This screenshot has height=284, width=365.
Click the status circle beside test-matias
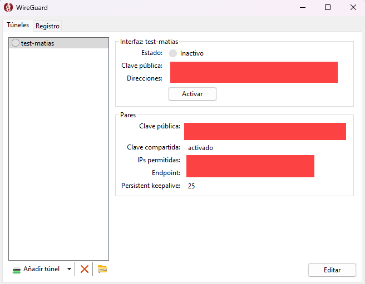pos(16,43)
